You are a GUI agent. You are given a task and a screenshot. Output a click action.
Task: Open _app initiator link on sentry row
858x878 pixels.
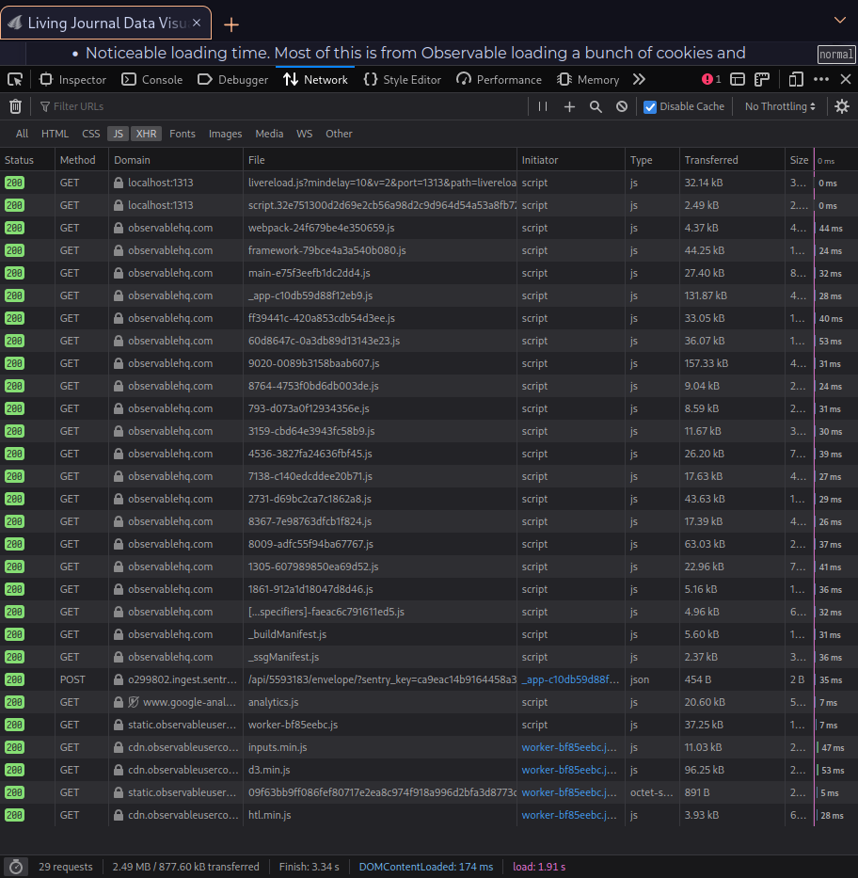tap(570, 679)
